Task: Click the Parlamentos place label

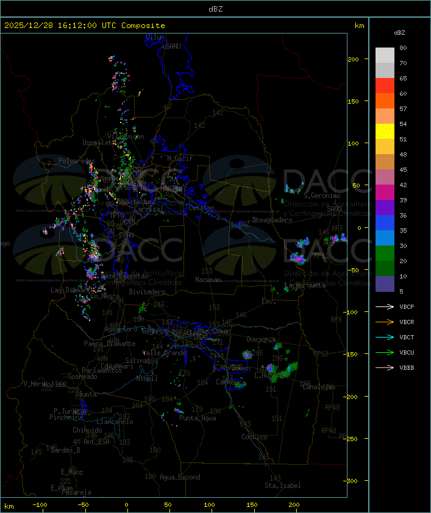Action: pyautogui.click(x=102, y=370)
